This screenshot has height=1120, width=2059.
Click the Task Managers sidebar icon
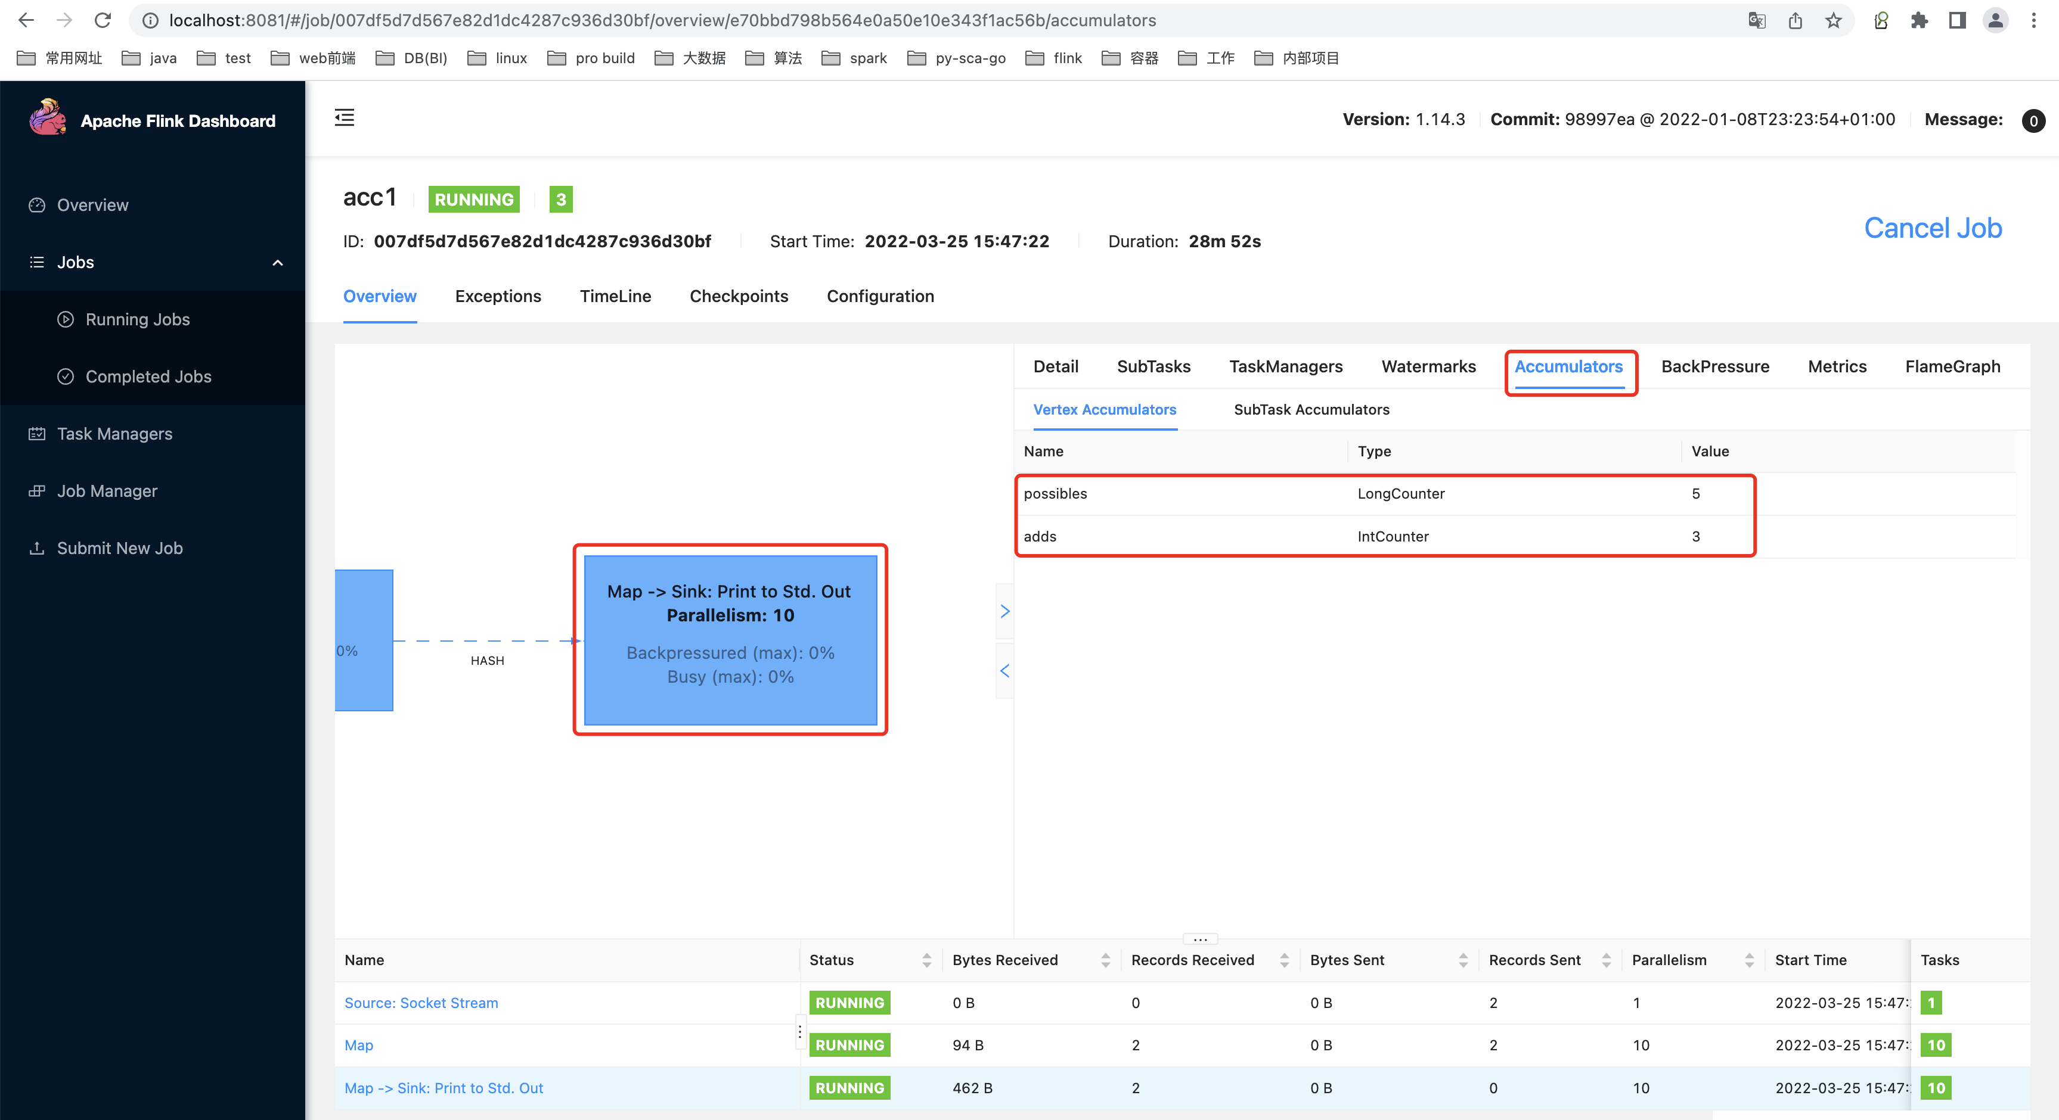(x=37, y=434)
